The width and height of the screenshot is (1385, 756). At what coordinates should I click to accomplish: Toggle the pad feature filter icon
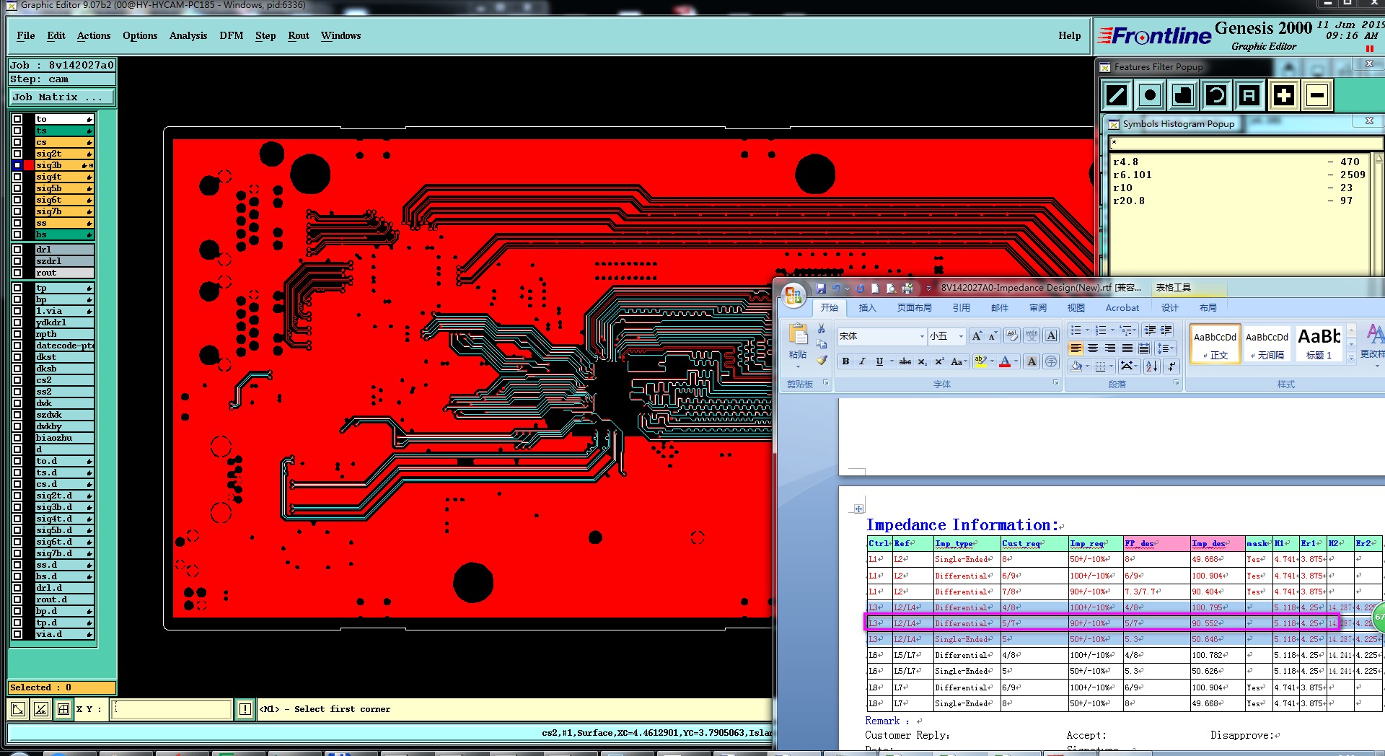pos(1150,95)
